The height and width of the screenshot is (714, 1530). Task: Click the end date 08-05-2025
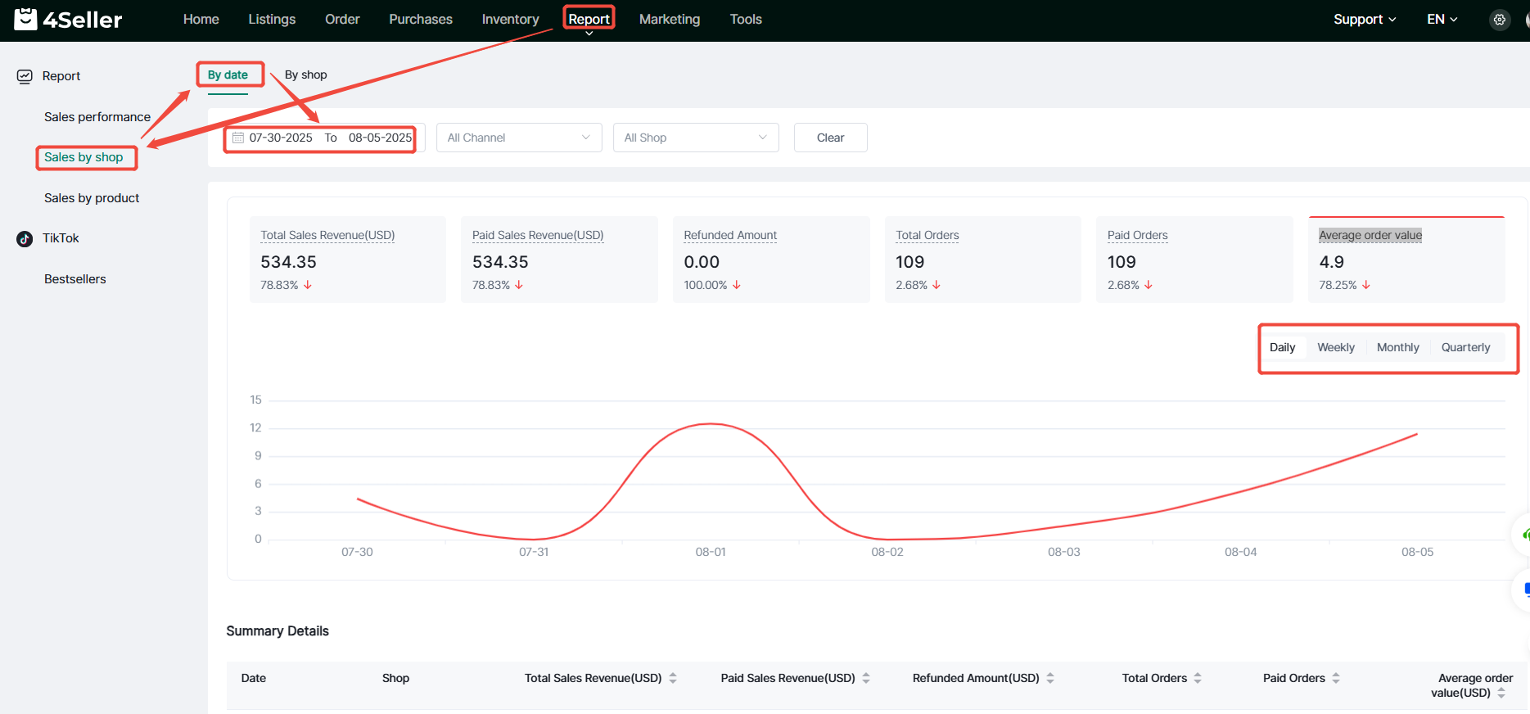pyautogui.click(x=381, y=138)
